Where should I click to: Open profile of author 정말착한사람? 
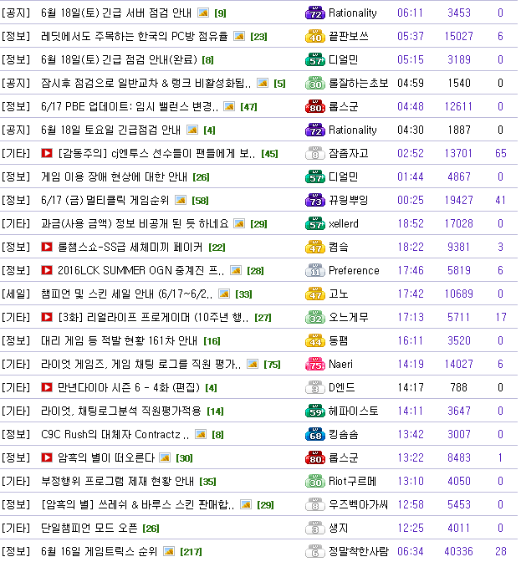click(x=358, y=551)
